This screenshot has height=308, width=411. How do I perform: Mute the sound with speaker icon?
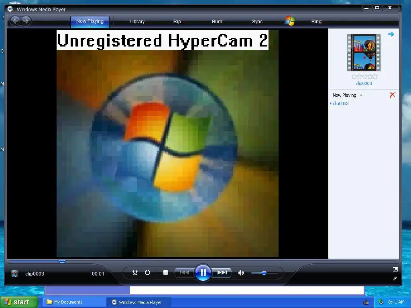[x=241, y=273]
